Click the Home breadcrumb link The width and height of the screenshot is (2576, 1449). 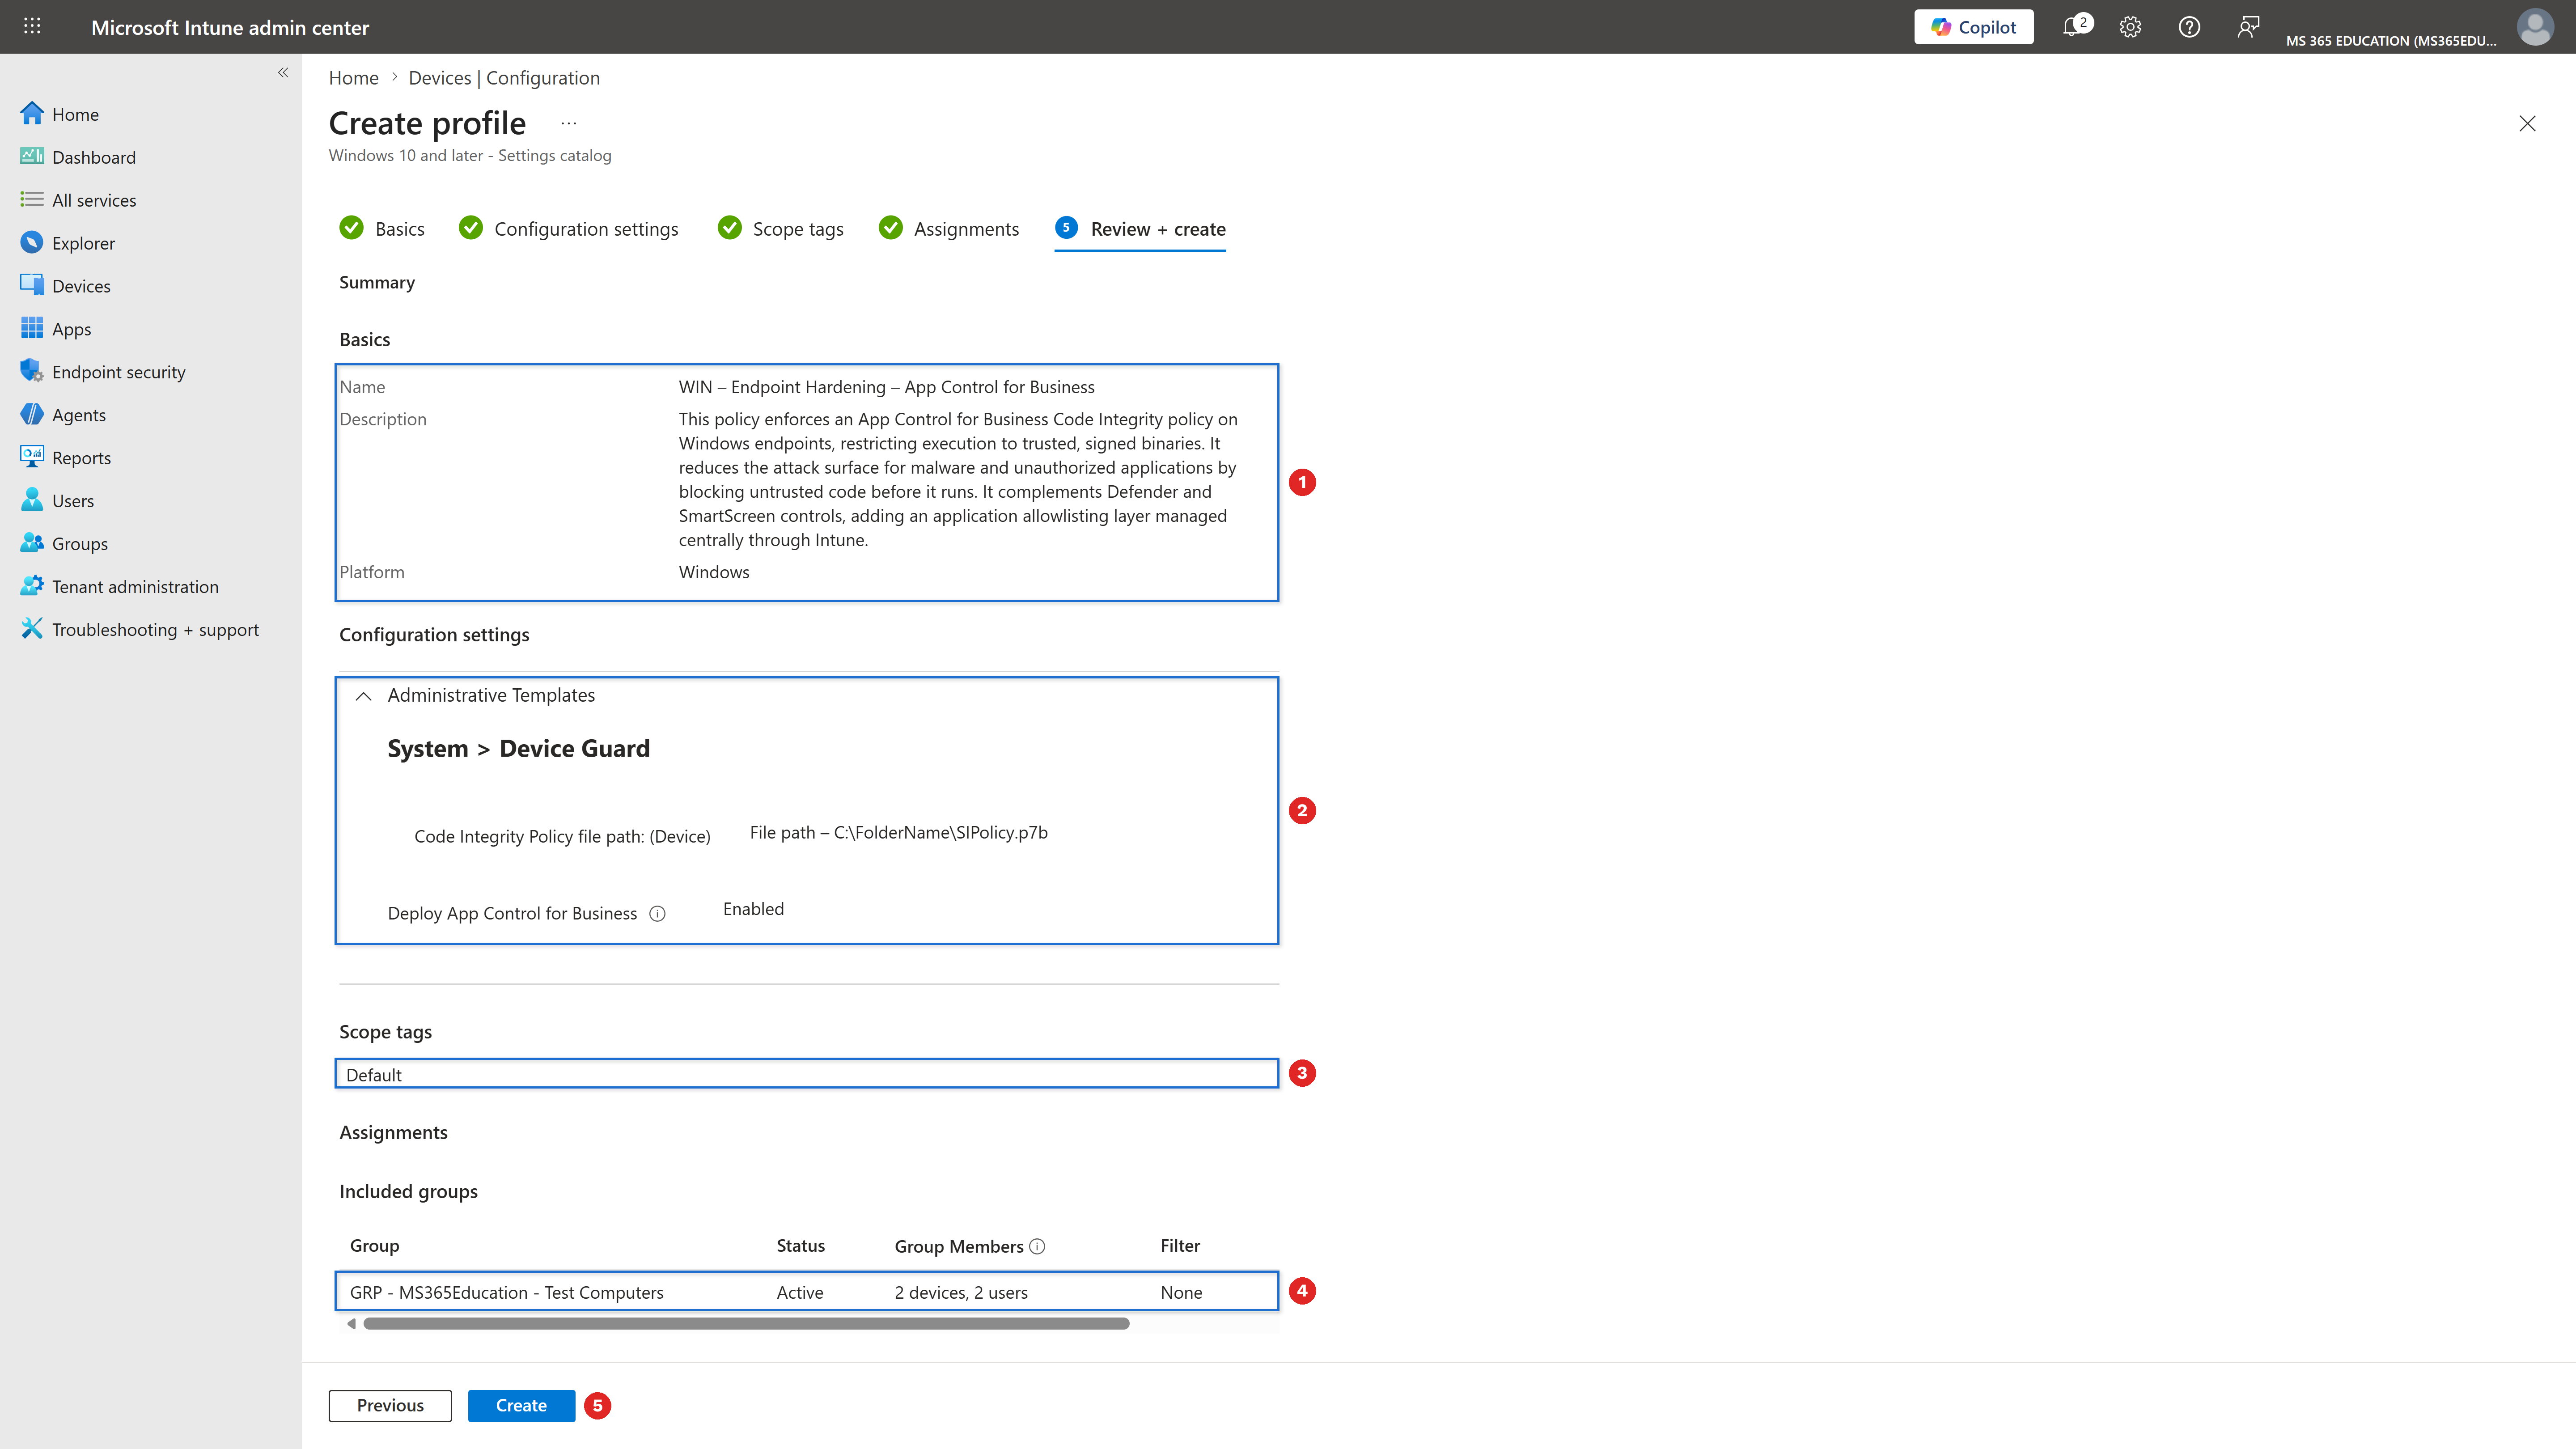pos(354,78)
